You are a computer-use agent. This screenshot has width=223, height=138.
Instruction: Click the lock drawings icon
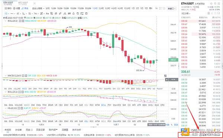click(73, 13)
